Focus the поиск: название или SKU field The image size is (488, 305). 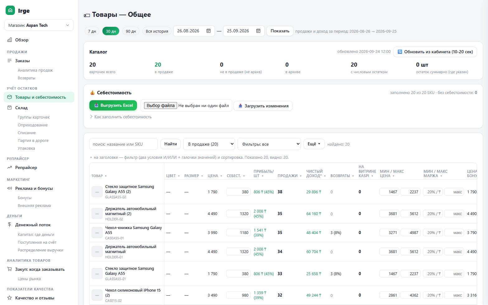124,144
